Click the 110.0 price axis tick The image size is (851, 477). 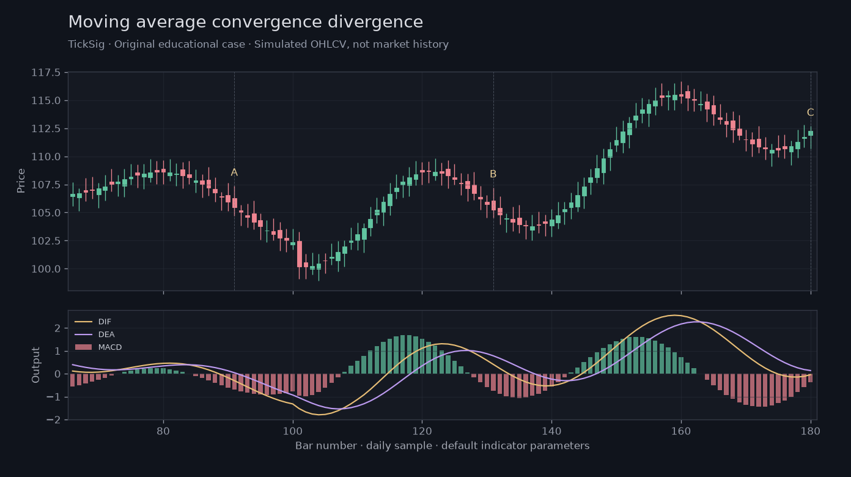(x=46, y=157)
